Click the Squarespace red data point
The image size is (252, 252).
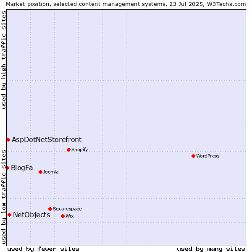tap(50, 209)
